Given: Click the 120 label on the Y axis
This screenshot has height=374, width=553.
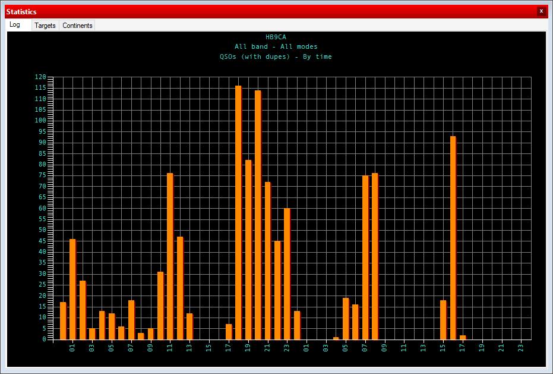Looking at the screenshot, I should (x=40, y=77).
